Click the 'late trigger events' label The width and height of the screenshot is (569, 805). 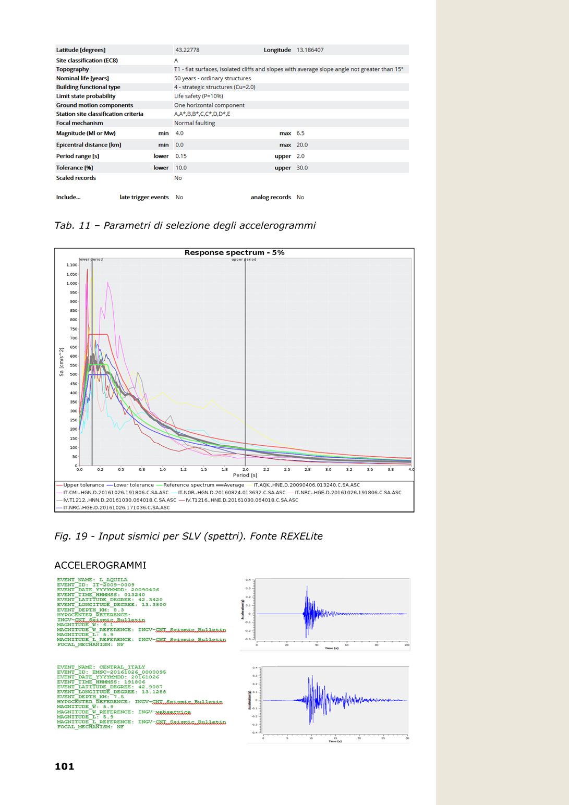pos(144,198)
